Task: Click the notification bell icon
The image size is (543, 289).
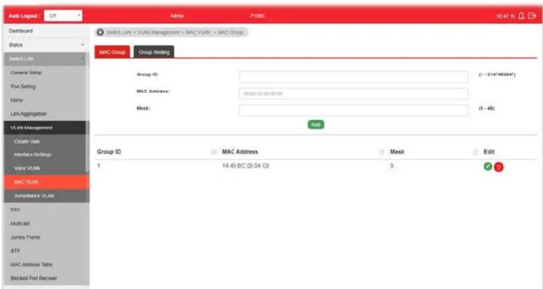Action: [522, 16]
